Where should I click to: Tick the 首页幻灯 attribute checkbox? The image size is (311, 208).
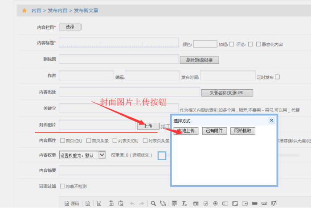point(62,141)
